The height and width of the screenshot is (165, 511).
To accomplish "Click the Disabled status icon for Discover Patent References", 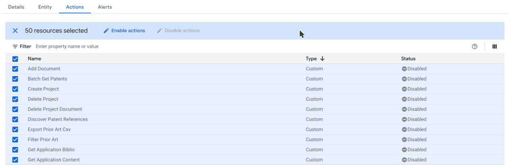I will pos(404,119).
